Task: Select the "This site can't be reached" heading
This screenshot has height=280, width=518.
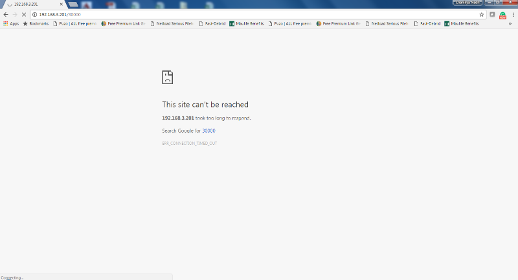Action: point(205,105)
